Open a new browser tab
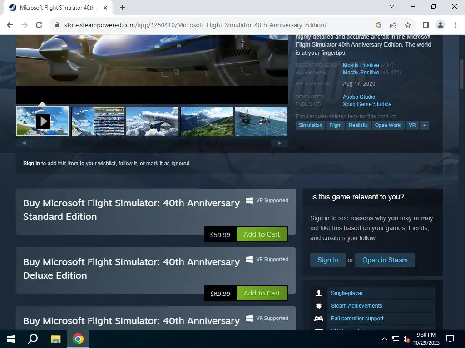This screenshot has height=348, width=465. tap(123, 8)
